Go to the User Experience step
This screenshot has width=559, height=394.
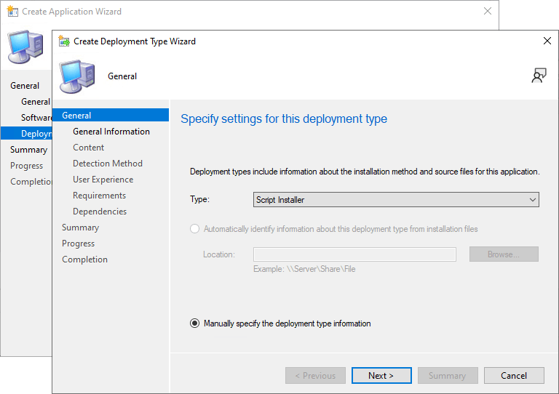[x=103, y=180]
